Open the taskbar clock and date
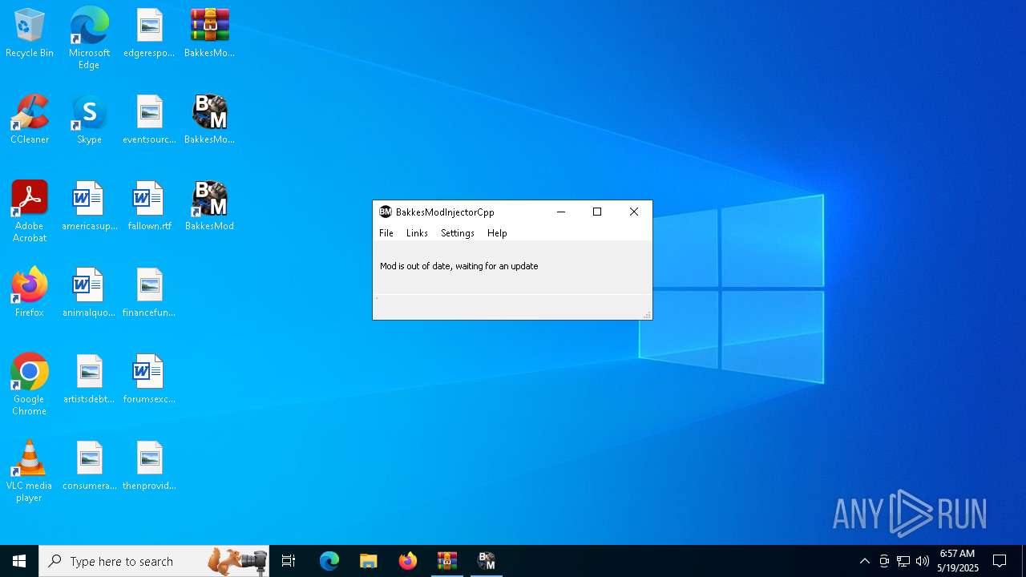Image resolution: width=1026 pixels, height=577 pixels. click(x=958, y=561)
